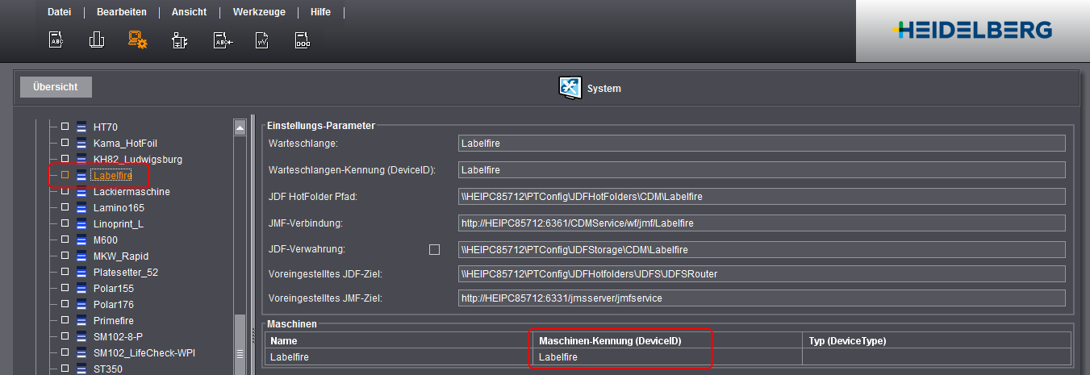This screenshot has width=1090, height=375.
Task: Select Primefire in the device tree
Action: point(114,321)
